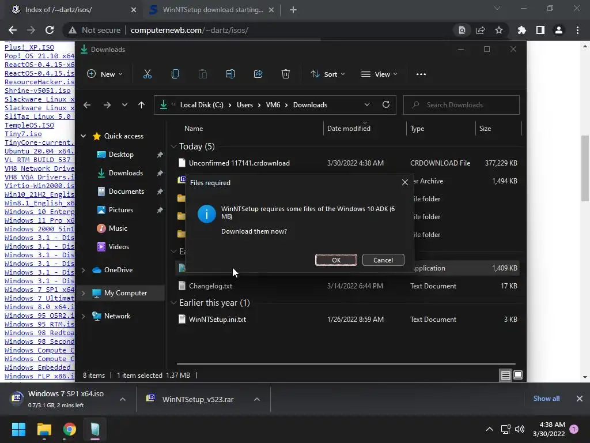Show hidden system tray icons

pyautogui.click(x=490, y=429)
